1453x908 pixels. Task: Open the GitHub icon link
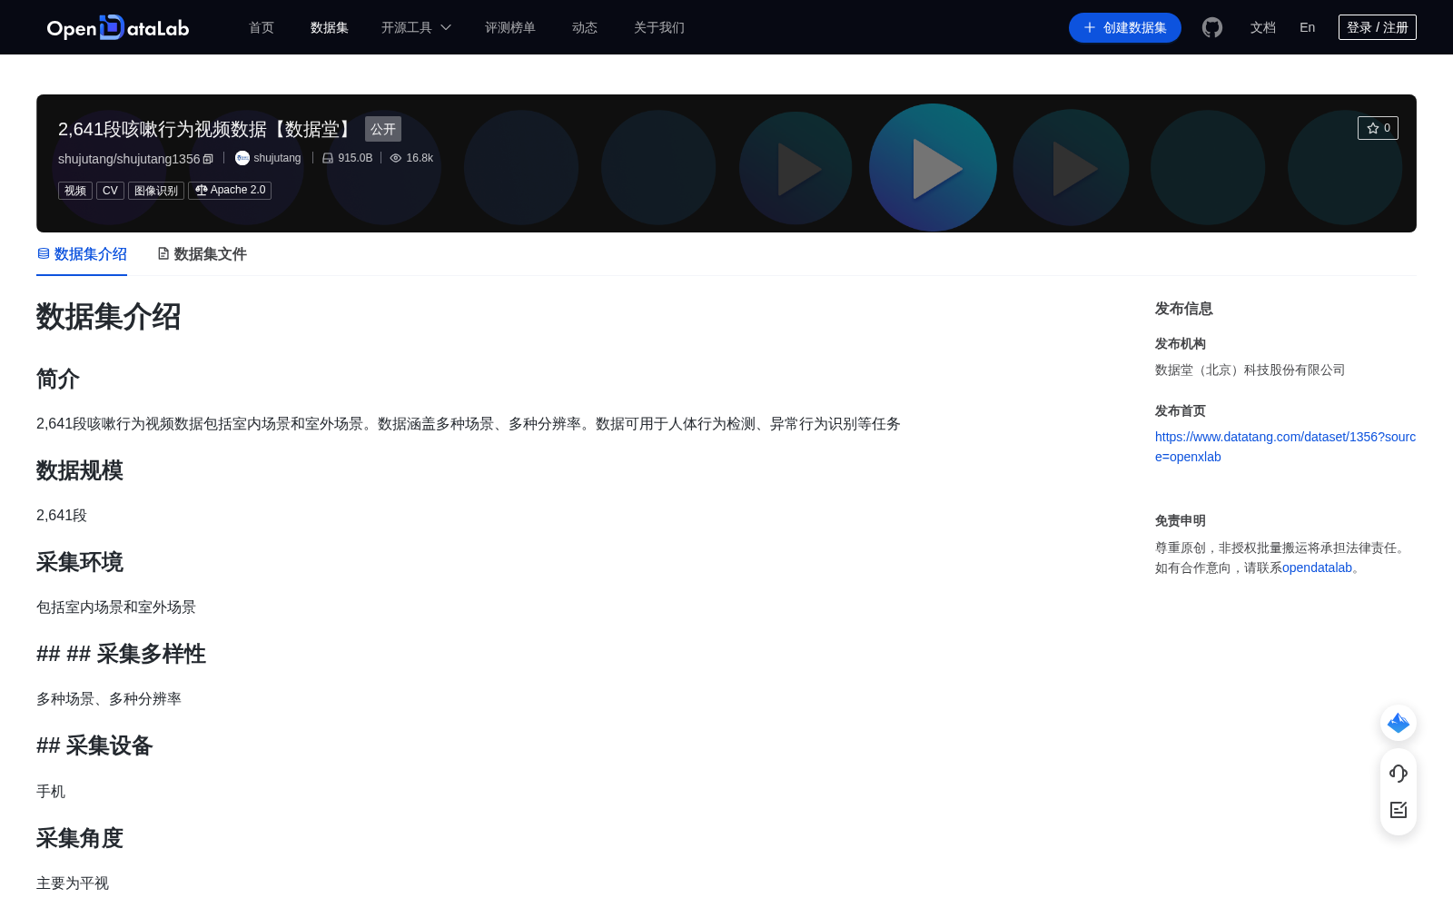tap(1211, 27)
